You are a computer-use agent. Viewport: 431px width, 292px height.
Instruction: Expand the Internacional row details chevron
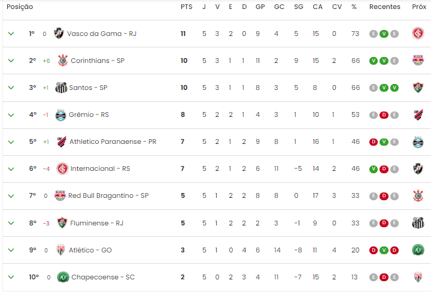[x=11, y=168]
